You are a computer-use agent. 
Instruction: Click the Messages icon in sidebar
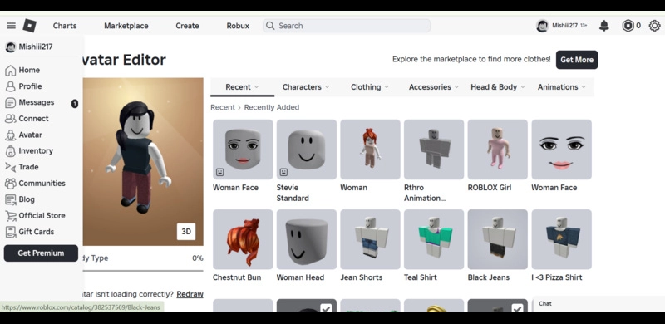(x=11, y=103)
